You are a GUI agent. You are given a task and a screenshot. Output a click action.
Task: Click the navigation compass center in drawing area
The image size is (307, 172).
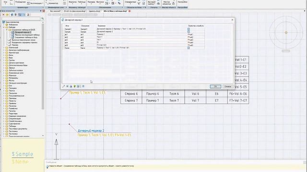tap(286, 32)
